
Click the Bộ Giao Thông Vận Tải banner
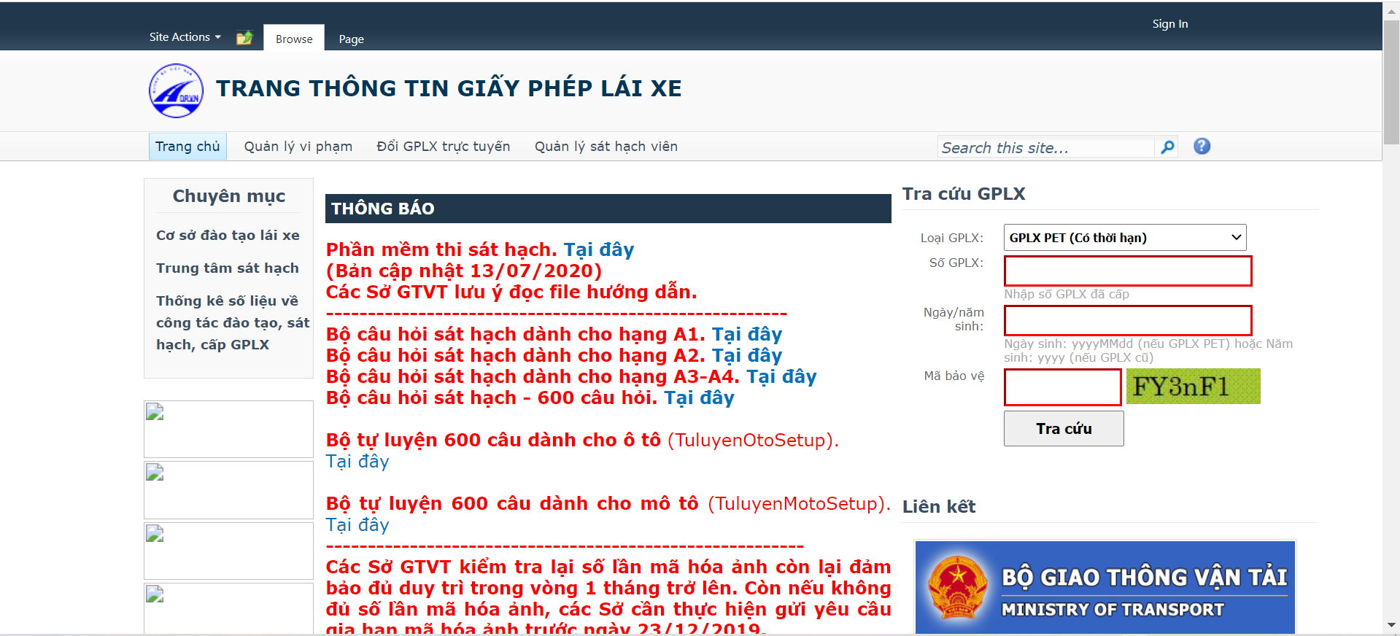[1105, 587]
